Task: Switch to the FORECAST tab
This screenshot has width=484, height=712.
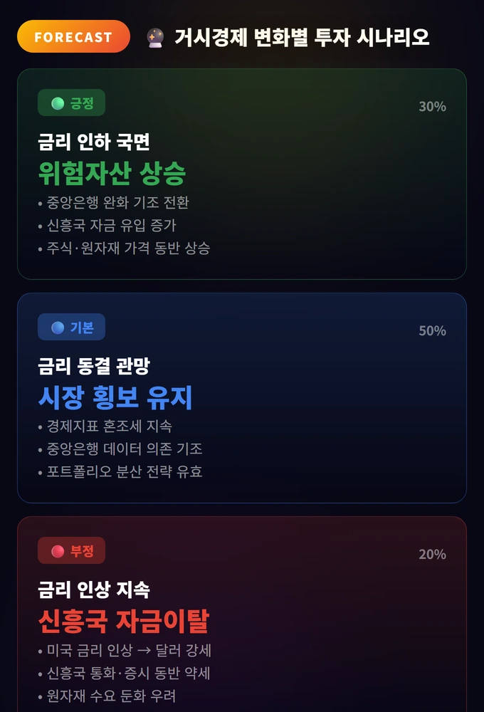Action: (73, 37)
